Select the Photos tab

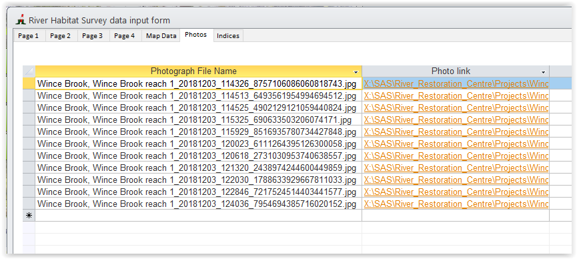[x=195, y=35]
